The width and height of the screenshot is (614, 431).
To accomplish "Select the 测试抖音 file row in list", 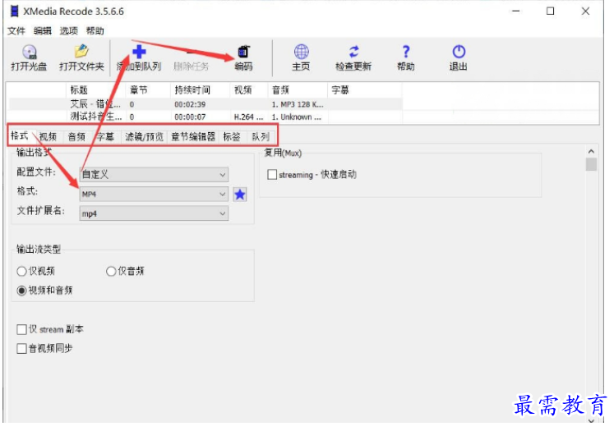I will pyautogui.click(x=95, y=117).
